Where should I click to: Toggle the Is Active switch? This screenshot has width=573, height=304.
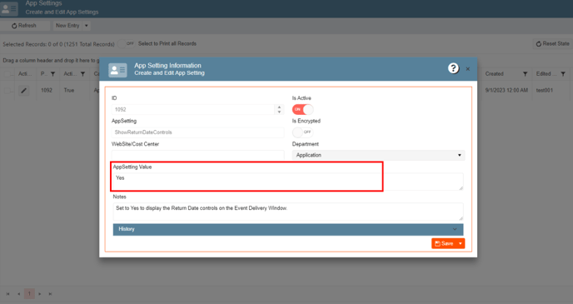click(302, 109)
